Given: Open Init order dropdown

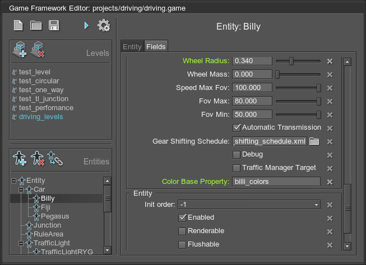Looking at the screenshot, I should pos(249,205).
